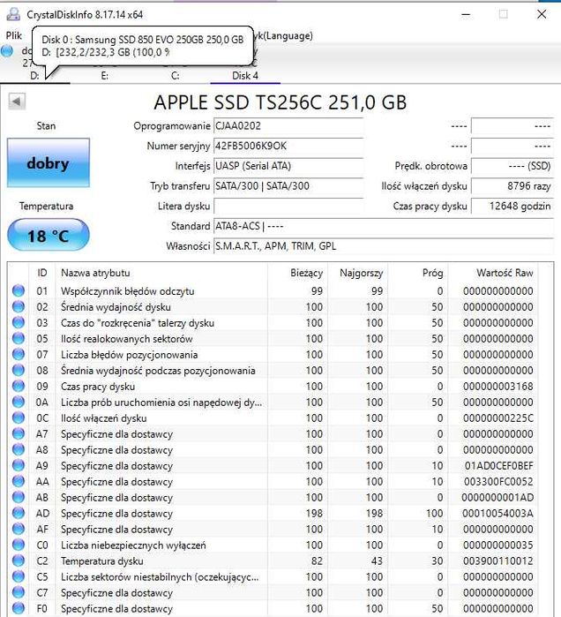Click the Disk 0 Samsung SSD 850 EVO tooltip
The height and width of the screenshot is (617, 561).
142,46
